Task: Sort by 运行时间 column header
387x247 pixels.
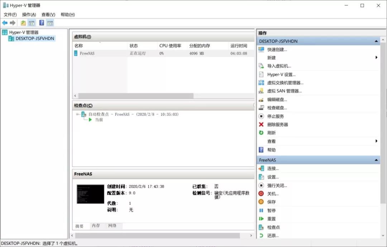Action: 241,46
